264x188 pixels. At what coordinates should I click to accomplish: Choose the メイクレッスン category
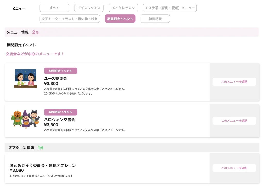pyautogui.click(x=123, y=8)
